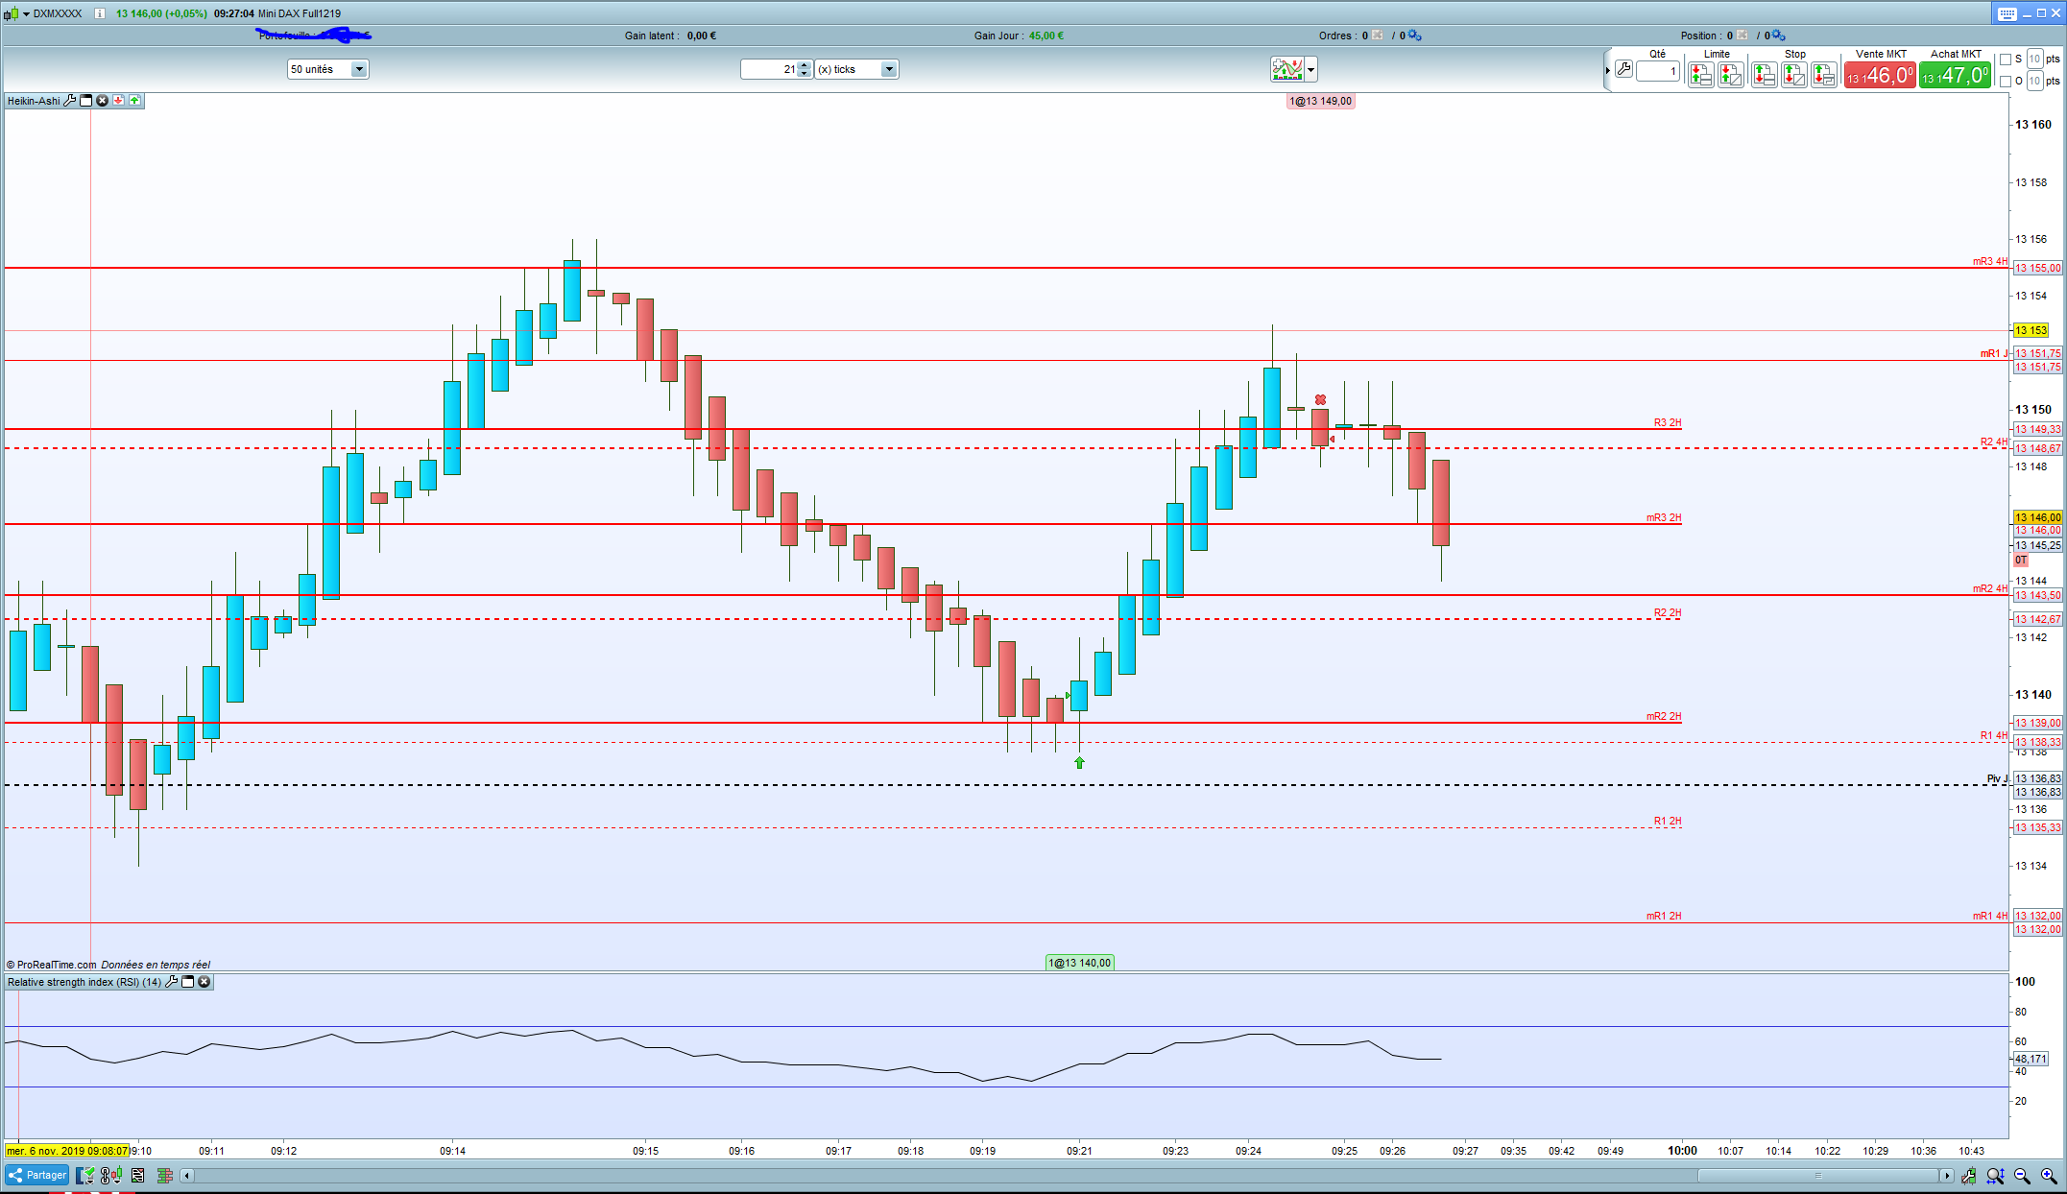Enable the O objective checkbox
Image resolution: width=2067 pixels, height=1194 pixels.
click(x=2006, y=82)
